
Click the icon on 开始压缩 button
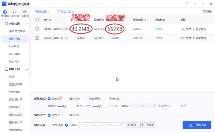(x=191, y=125)
